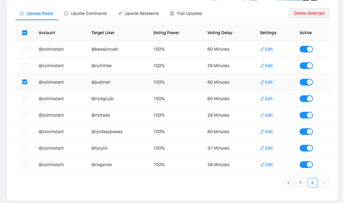The height and width of the screenshot is (203, 343).
Task: Click the @nutritree target user cell
Action: pos(101,66)
